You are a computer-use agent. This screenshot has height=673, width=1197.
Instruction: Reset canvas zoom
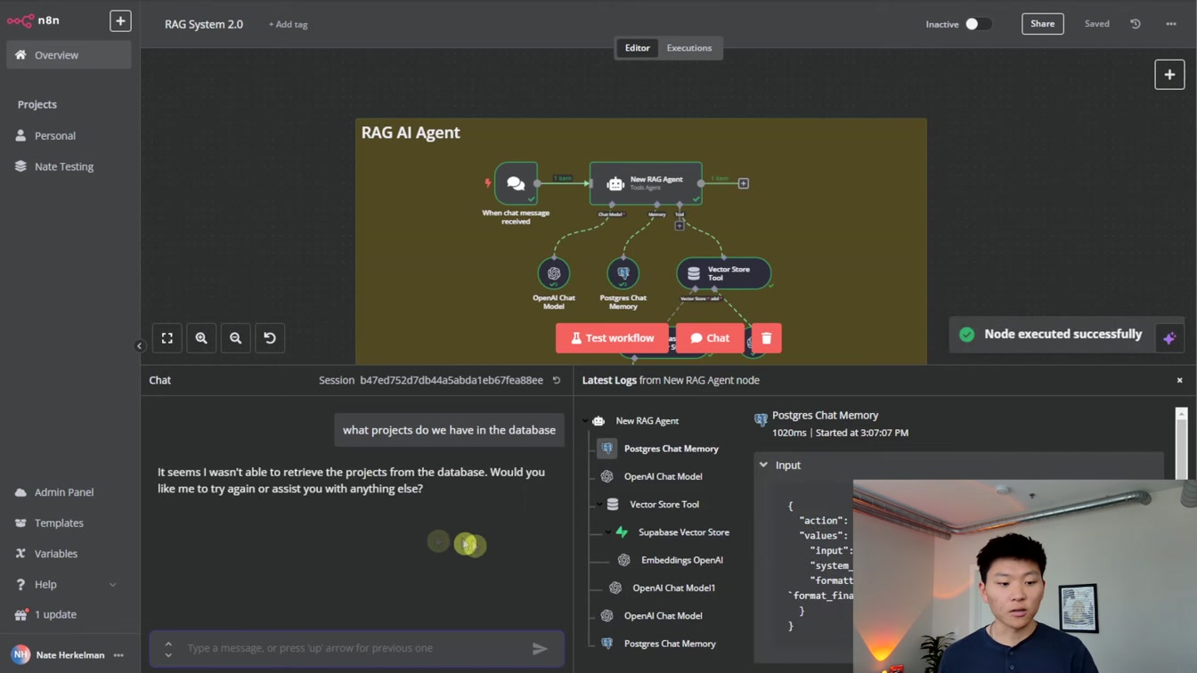(x=270, y=338)
